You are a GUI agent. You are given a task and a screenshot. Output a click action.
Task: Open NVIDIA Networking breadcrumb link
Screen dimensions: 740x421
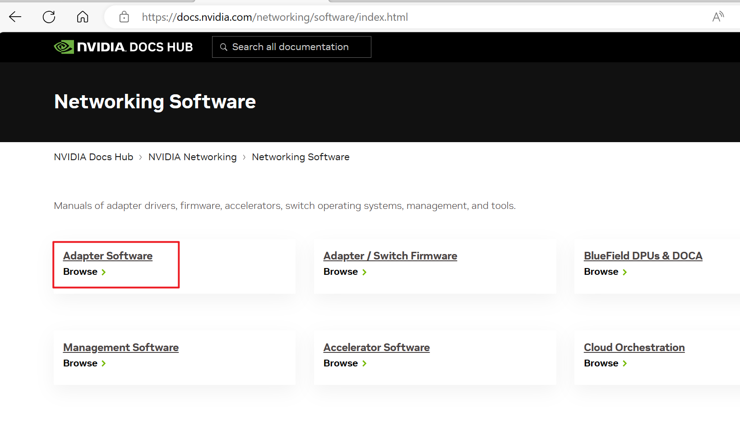pos(192,157)
